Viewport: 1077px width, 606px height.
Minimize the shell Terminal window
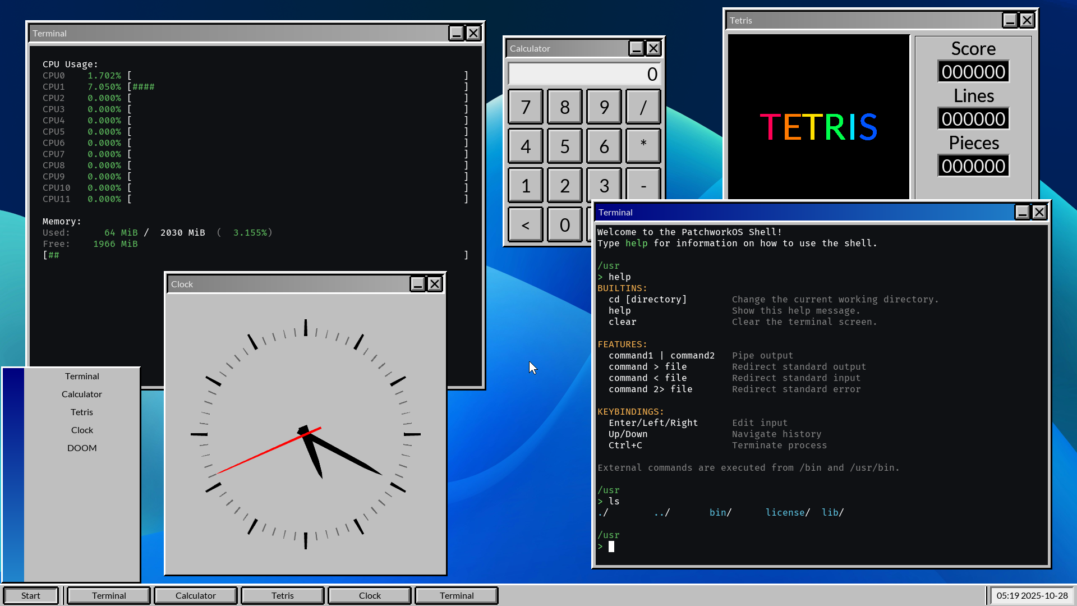click(1022, 212)
